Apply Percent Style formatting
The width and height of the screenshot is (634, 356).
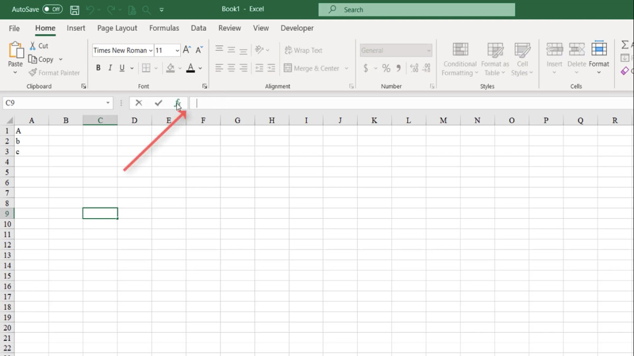[386, 68]
